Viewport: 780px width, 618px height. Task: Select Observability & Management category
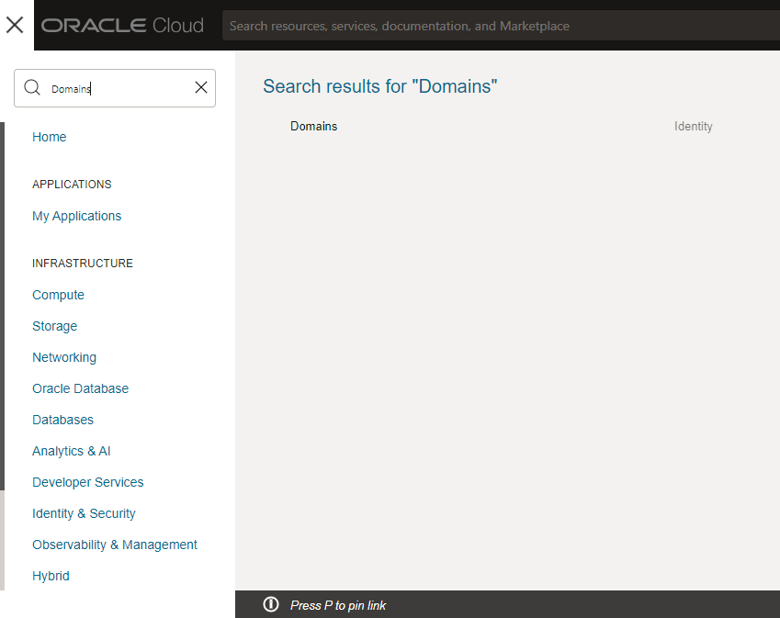(115, 545)
